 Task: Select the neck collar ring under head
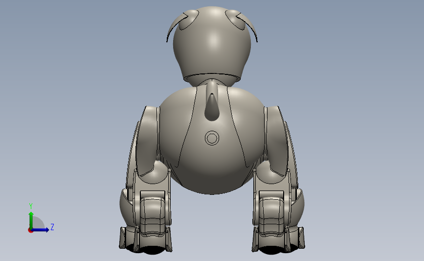[x=212, y=78]
